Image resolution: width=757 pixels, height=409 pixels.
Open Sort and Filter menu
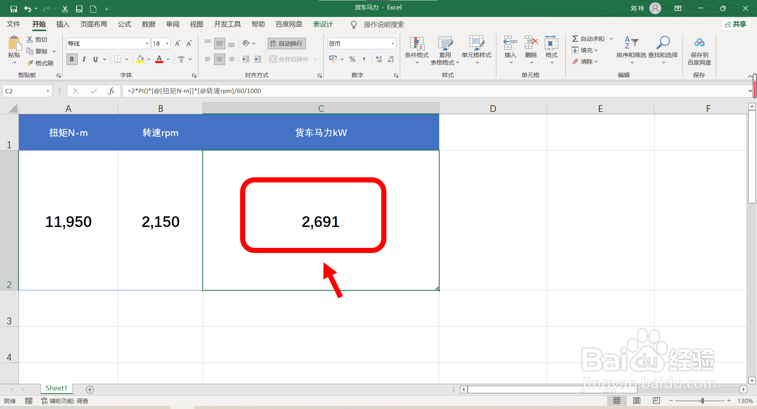[x=631, y=50]
